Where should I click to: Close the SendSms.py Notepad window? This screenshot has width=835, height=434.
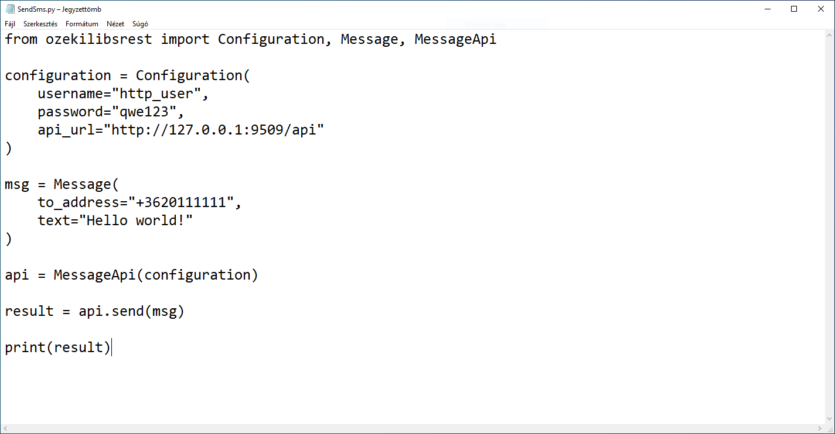(x=822, y=8)
